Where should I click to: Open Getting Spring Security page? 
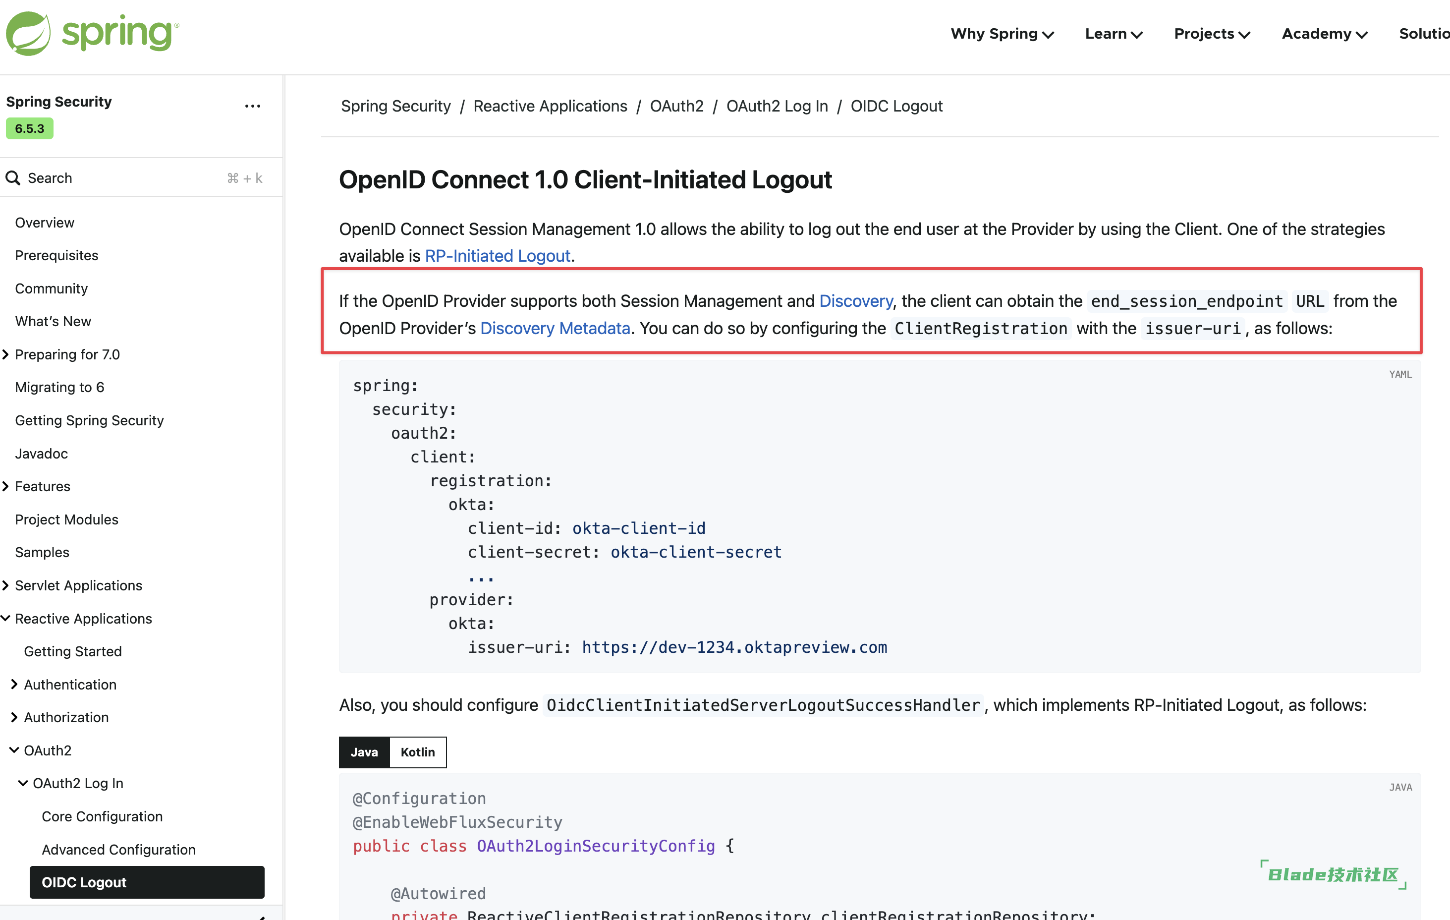(x=89, y=420)
